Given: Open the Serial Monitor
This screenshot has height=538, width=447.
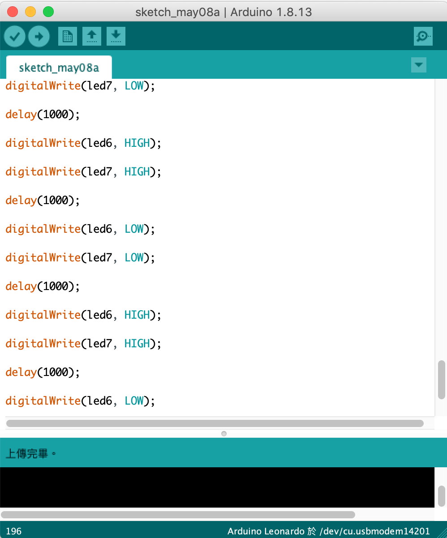Looking at the screenshot, I should (423, 36).
